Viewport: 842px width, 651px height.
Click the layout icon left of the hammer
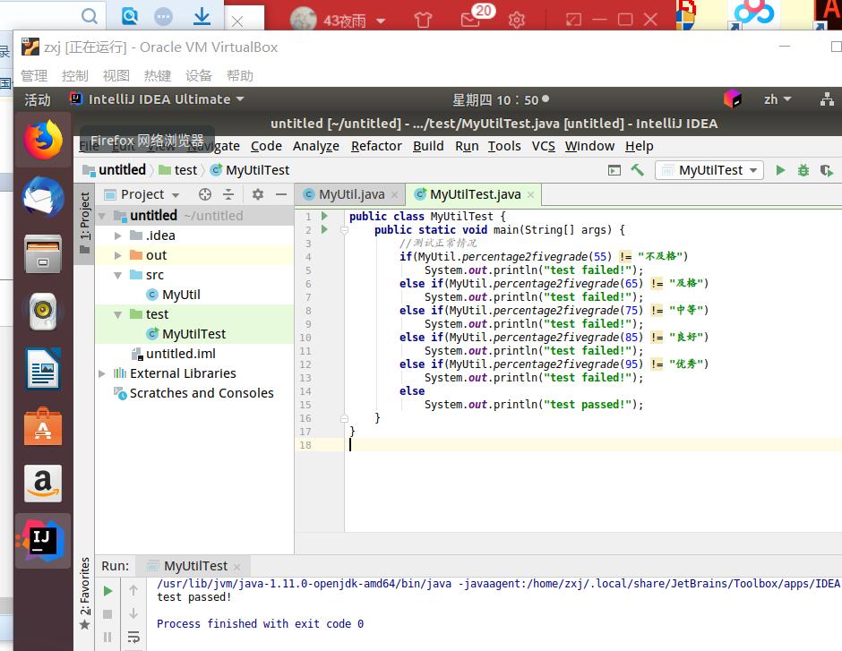coord(614,170)
